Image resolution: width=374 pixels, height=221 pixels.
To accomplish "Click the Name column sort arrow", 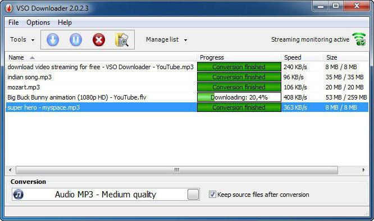I will click(x=32, y=57).
